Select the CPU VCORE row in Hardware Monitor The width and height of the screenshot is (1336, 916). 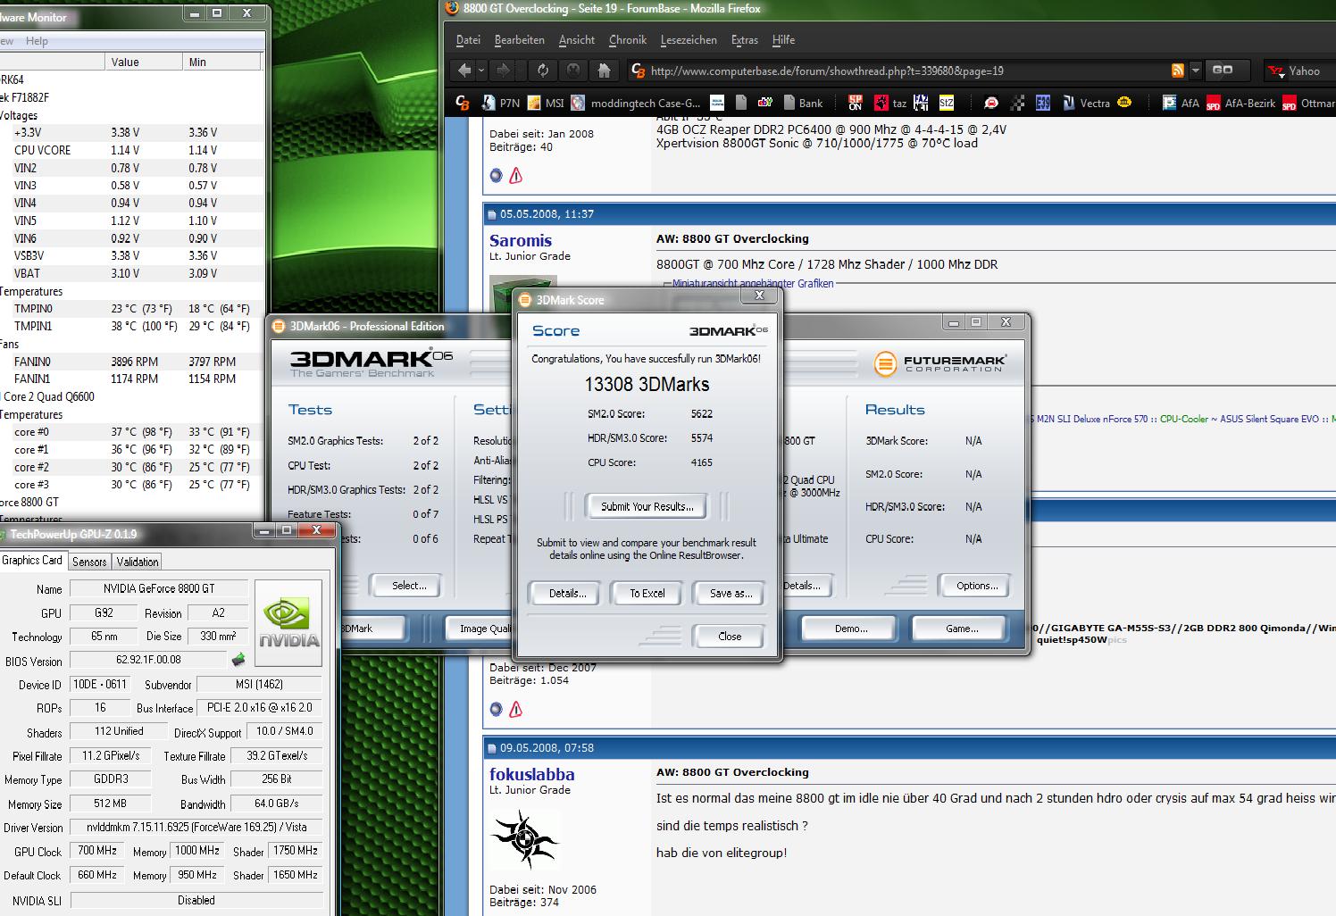click(x=130, y=150)
